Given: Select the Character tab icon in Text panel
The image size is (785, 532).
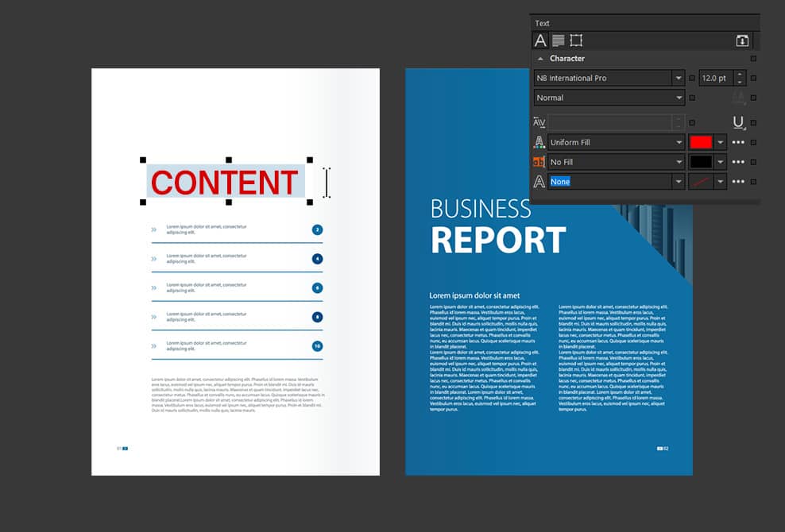Looking at the screenshot, I should click(540, 40).
